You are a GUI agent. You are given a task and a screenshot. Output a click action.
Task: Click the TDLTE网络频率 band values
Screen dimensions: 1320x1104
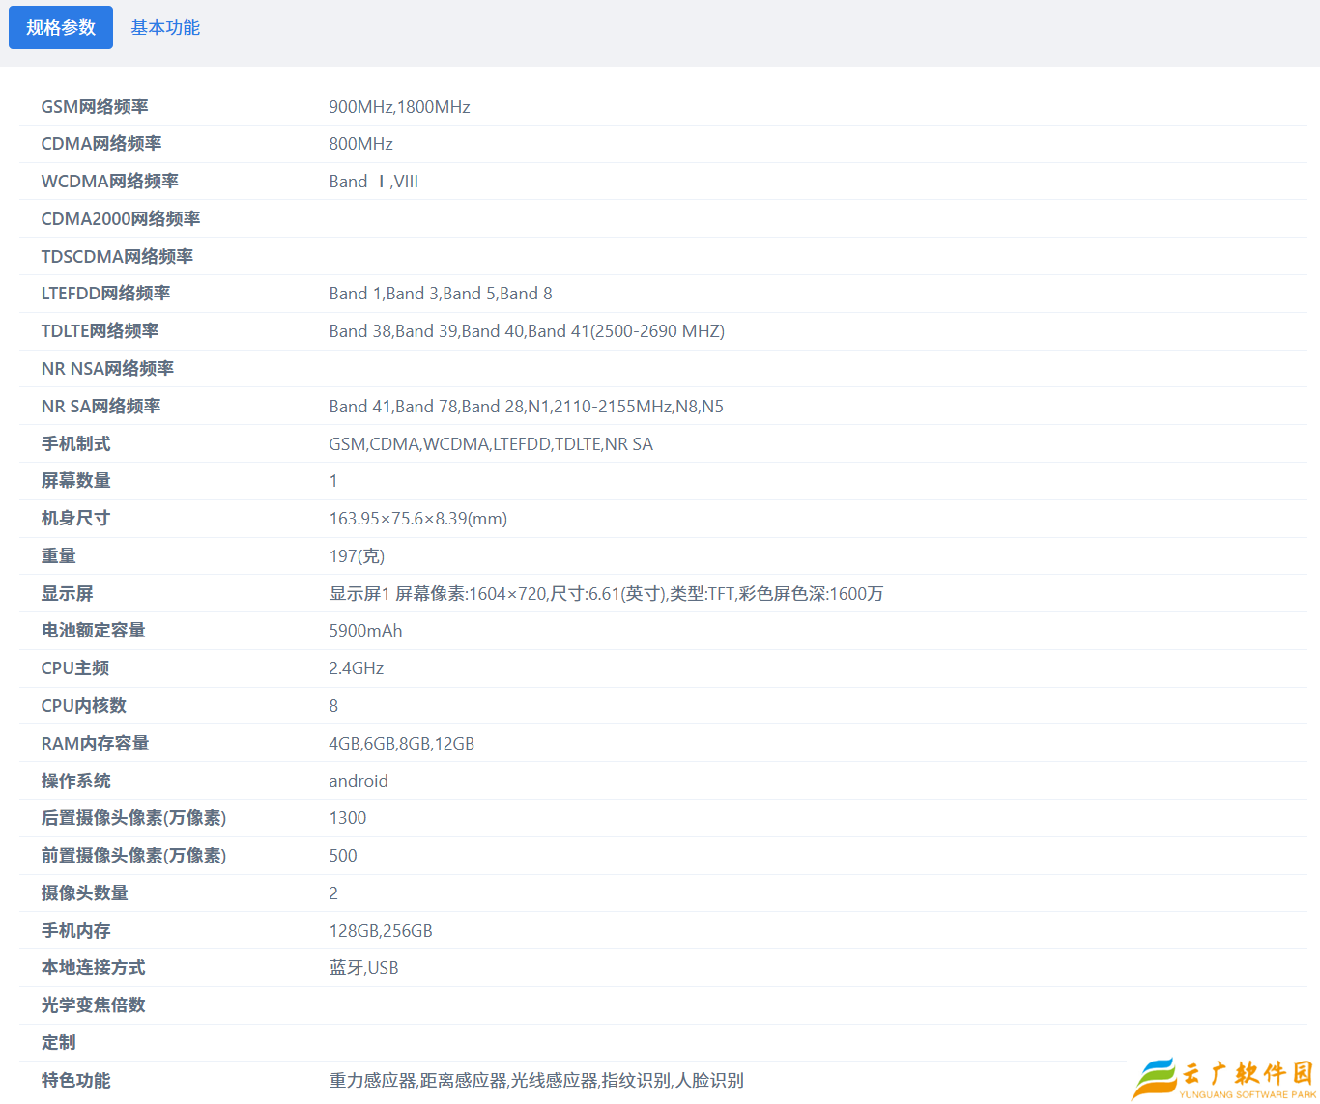click(x=527, y=331)
